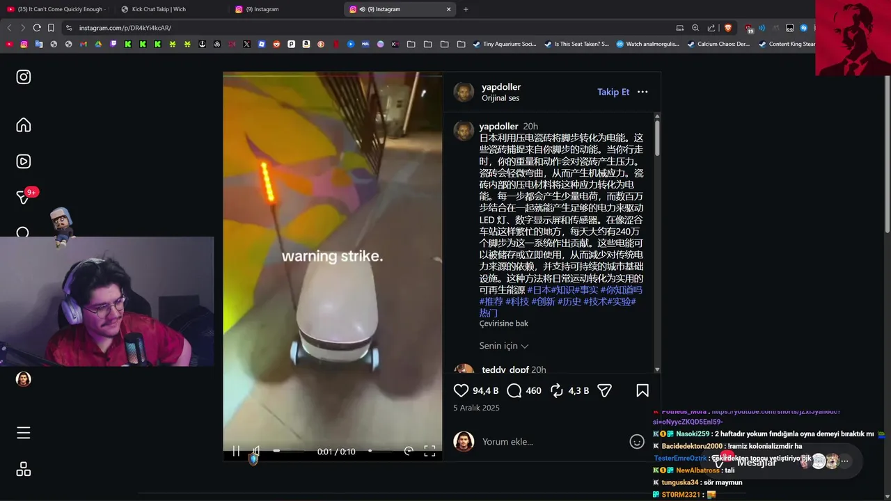891x501 pixels.
Task: Go back in browser history
Action: 9,28
